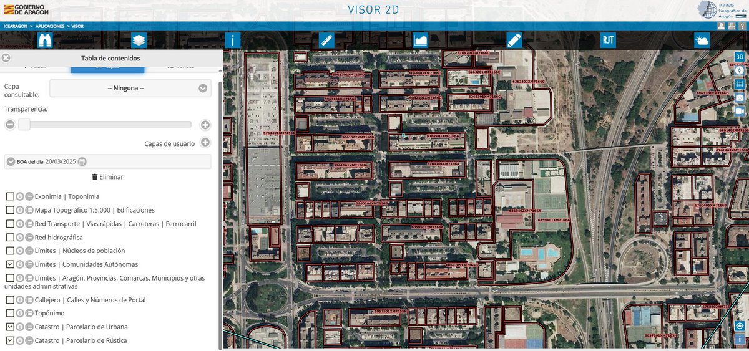Open the user account icon
The width and height of the screenshot is (749, 351).
click(x=722, y=26)
